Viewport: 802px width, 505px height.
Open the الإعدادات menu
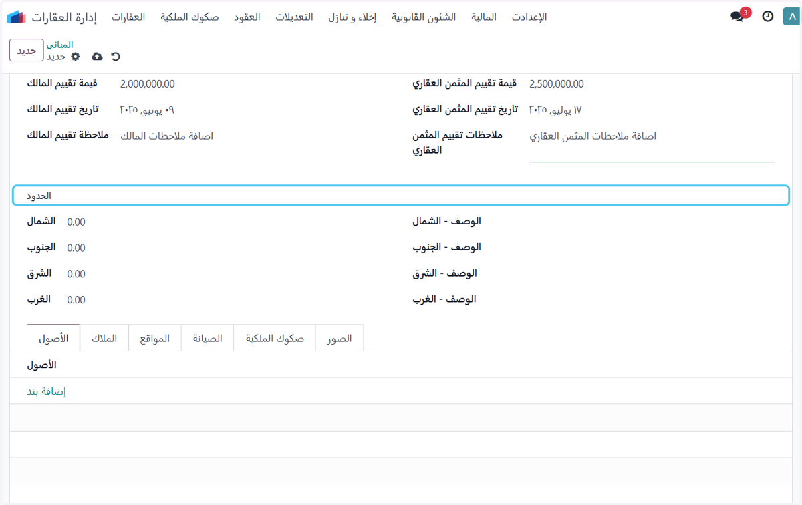click(529, 17)
